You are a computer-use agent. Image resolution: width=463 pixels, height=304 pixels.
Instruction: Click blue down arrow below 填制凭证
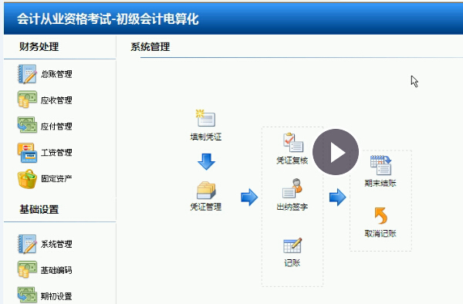click(x=206, y=161)
